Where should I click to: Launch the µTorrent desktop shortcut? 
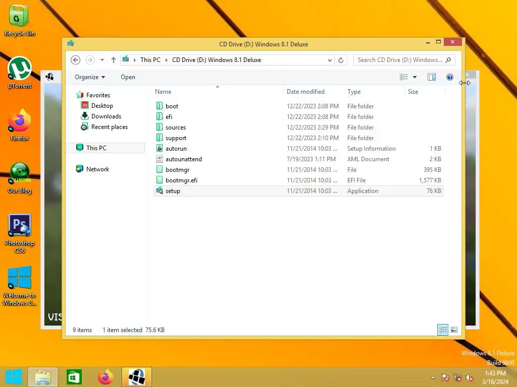pyautogui.click(x=20, y=73)
